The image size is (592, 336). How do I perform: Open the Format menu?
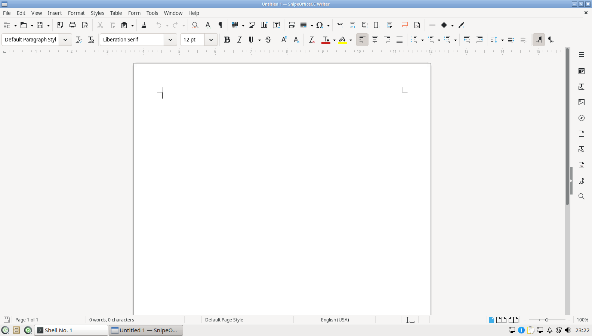coord(76,13)
